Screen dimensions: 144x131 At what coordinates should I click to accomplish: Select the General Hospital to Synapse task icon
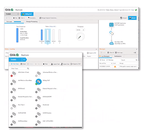[14, 98]
